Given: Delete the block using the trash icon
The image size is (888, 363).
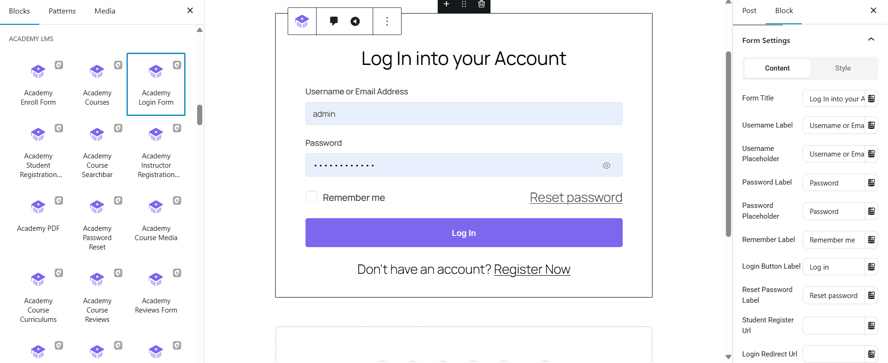Looking at the screenshot, I should 481,4.
